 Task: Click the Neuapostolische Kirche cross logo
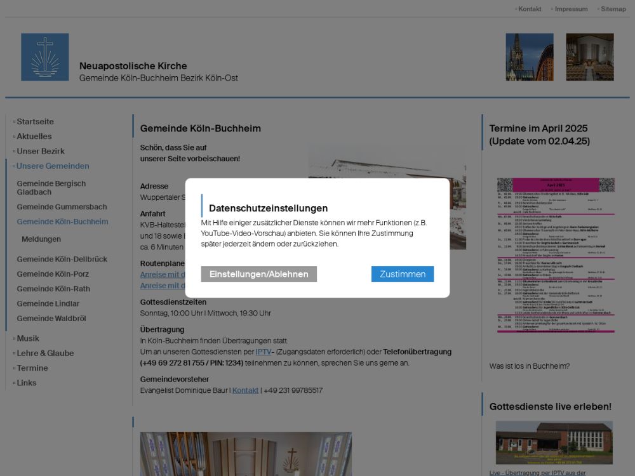pos(44,57)
